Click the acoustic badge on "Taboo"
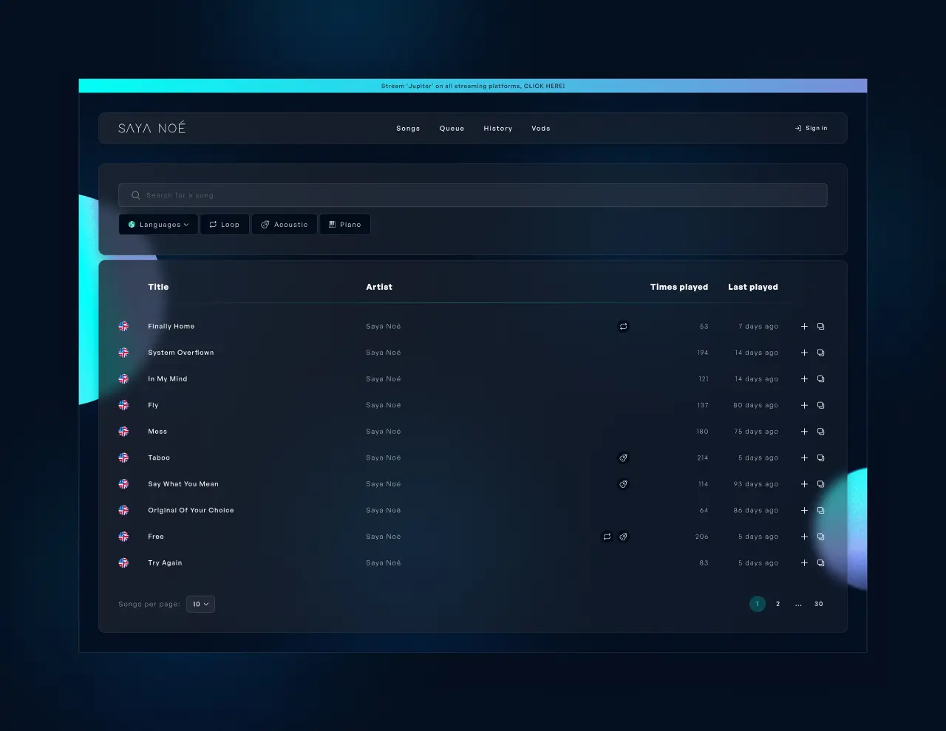The image size is (946, 731). pyautogui.click(x=623, y=458)
